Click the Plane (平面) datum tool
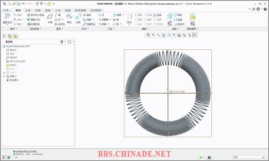 tap(50, 18)
